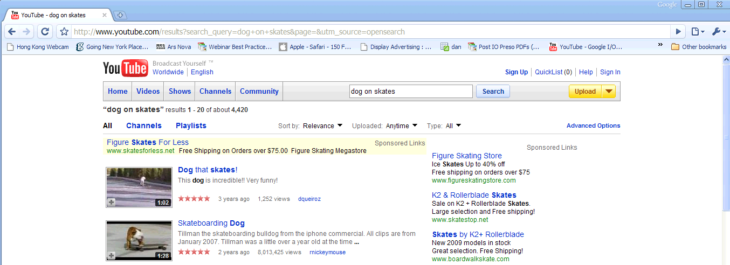Screen dimensions: 730x265
Task: Click the Sign In link
Action: point(610,72)
